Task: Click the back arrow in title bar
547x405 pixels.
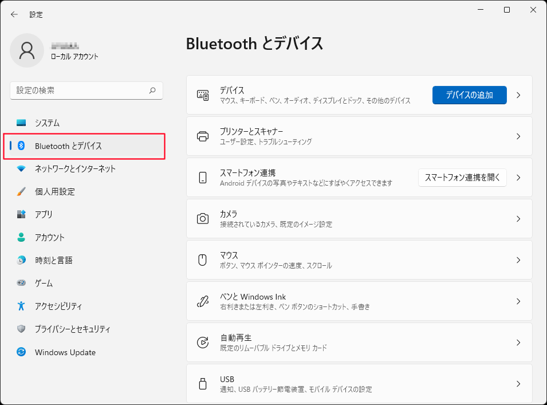Action: pyautogui.click(x=14, y=14)
